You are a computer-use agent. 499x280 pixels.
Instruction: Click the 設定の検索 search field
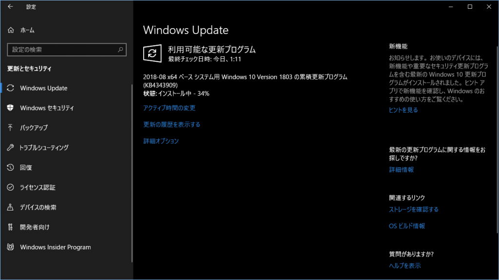point(67,49)
